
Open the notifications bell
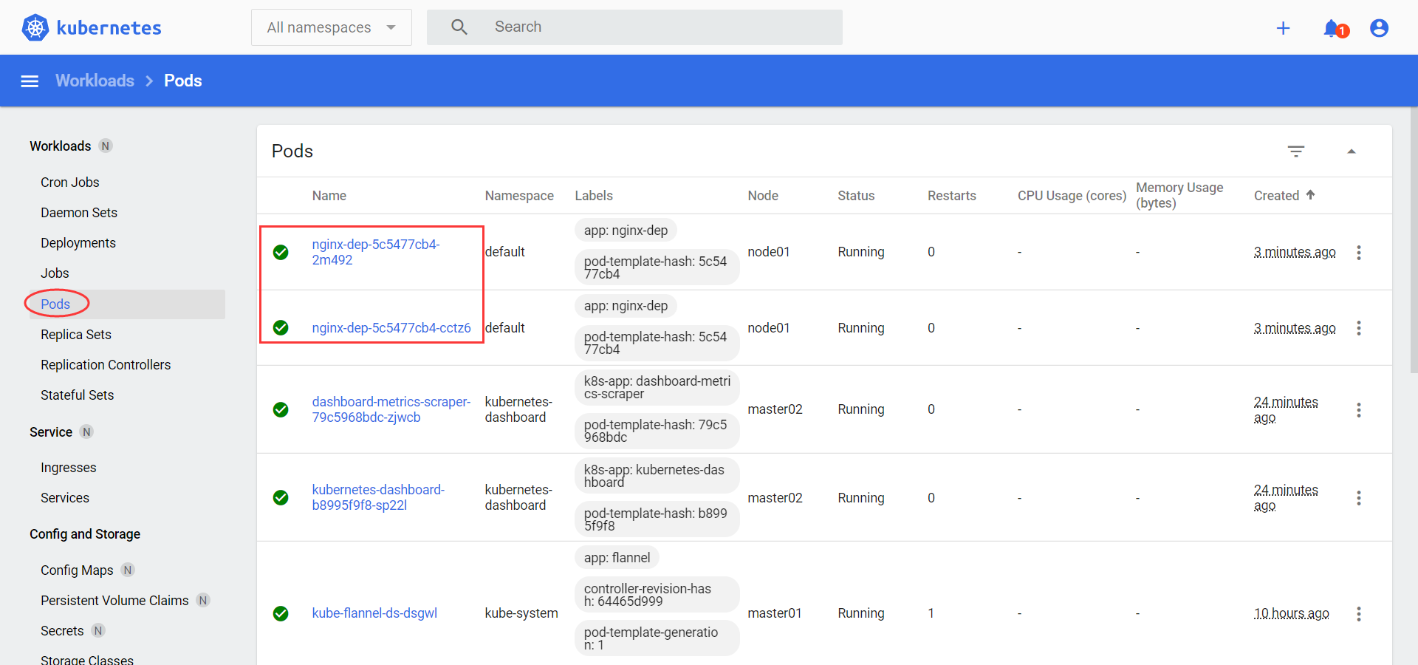pos(1332,28)
